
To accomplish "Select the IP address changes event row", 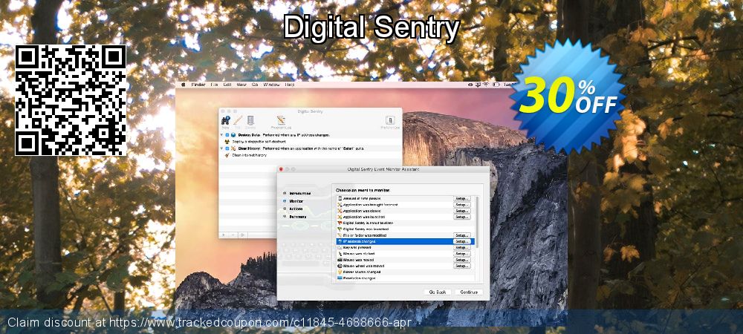I will click(x=405, y=242).
